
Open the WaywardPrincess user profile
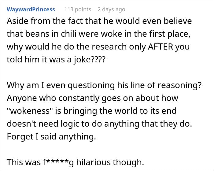[x=31, y=9]
